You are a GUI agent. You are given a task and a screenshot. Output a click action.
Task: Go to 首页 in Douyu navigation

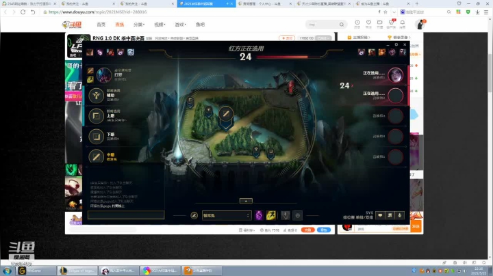click(x=101, y=25)
